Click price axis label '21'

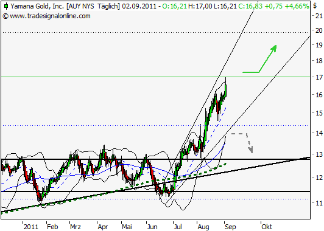[x=319, y=16]
